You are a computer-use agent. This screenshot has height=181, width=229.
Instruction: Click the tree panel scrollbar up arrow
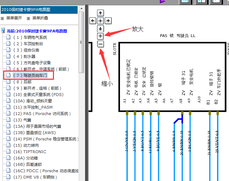(x=82, y=8)
